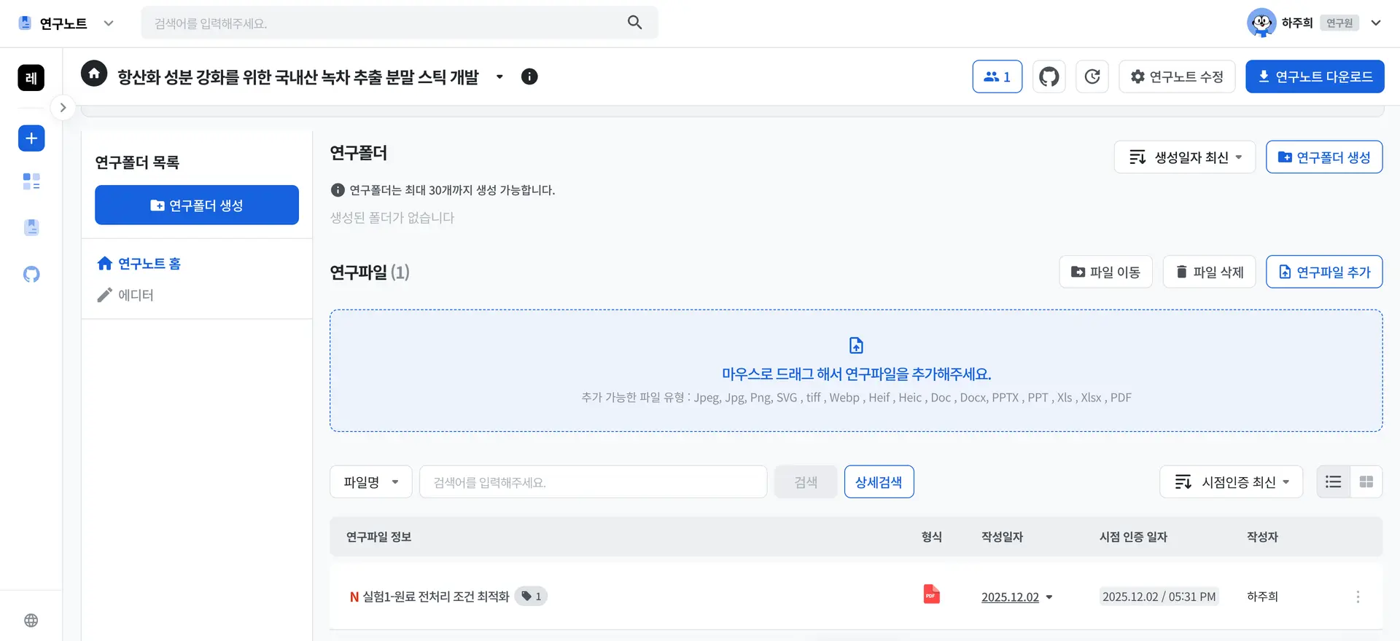Click 연구노트 다운로드 button
The height and width of the screenshot is (641, 1400).
click(1315, 76)
